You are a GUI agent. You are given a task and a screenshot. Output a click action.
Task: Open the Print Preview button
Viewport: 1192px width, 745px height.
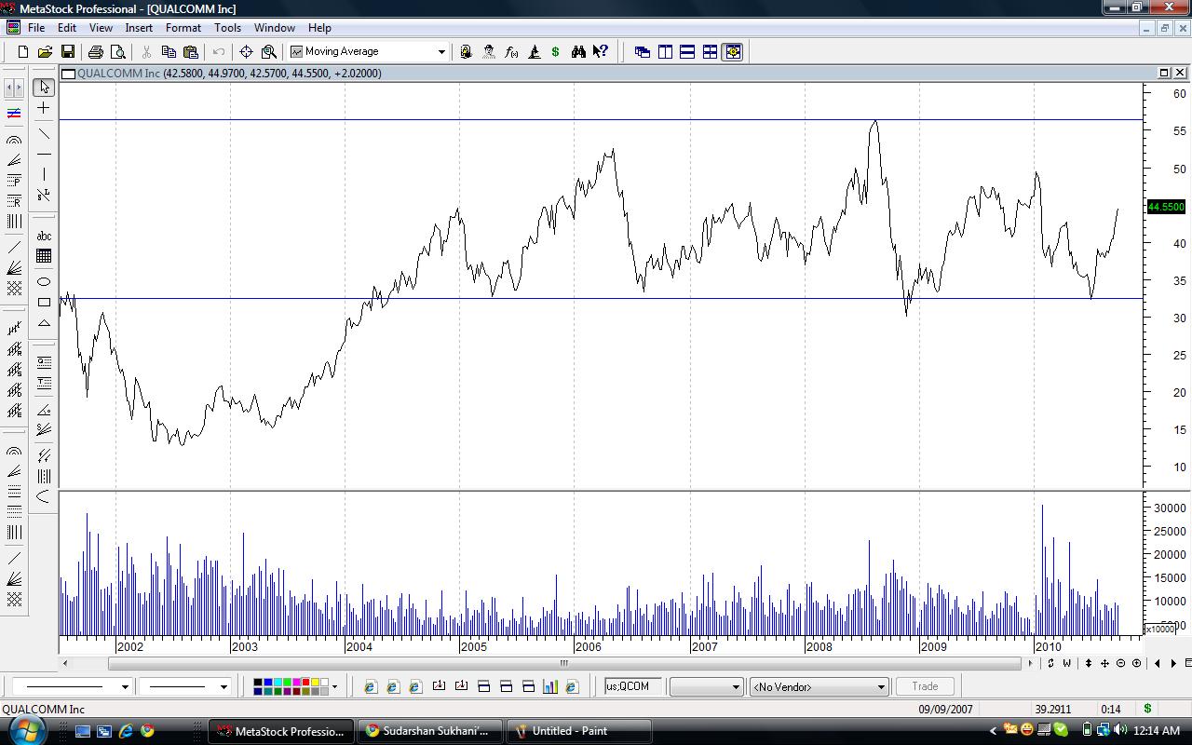(x=116, y=52)
